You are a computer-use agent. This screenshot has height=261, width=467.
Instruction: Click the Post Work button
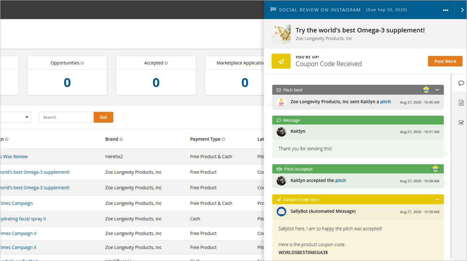(x=445, y=61)
